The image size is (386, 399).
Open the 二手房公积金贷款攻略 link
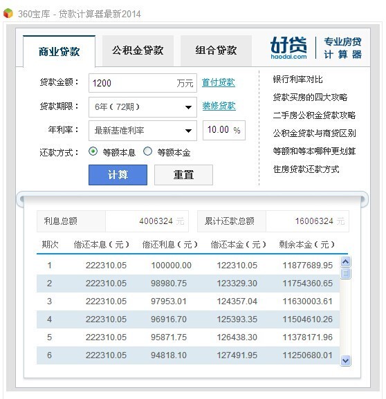(x=314, y=115)
